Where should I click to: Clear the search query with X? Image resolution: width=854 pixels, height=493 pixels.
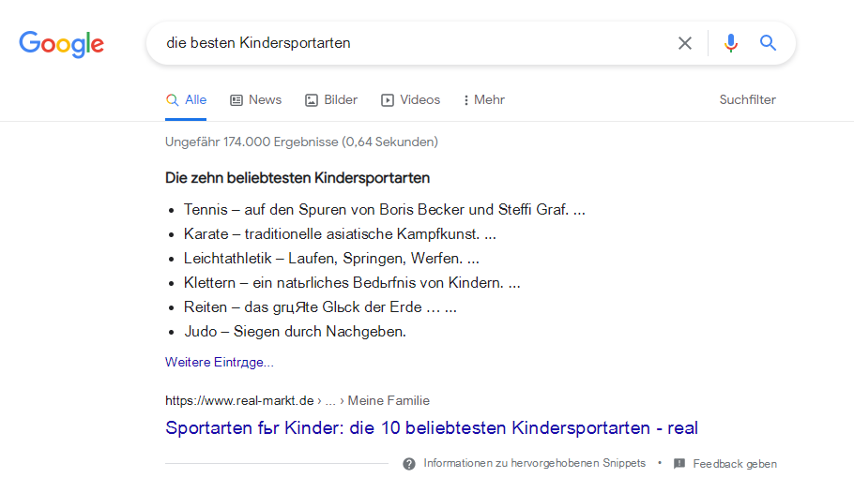pyautogui.click(x=685, y=43)
